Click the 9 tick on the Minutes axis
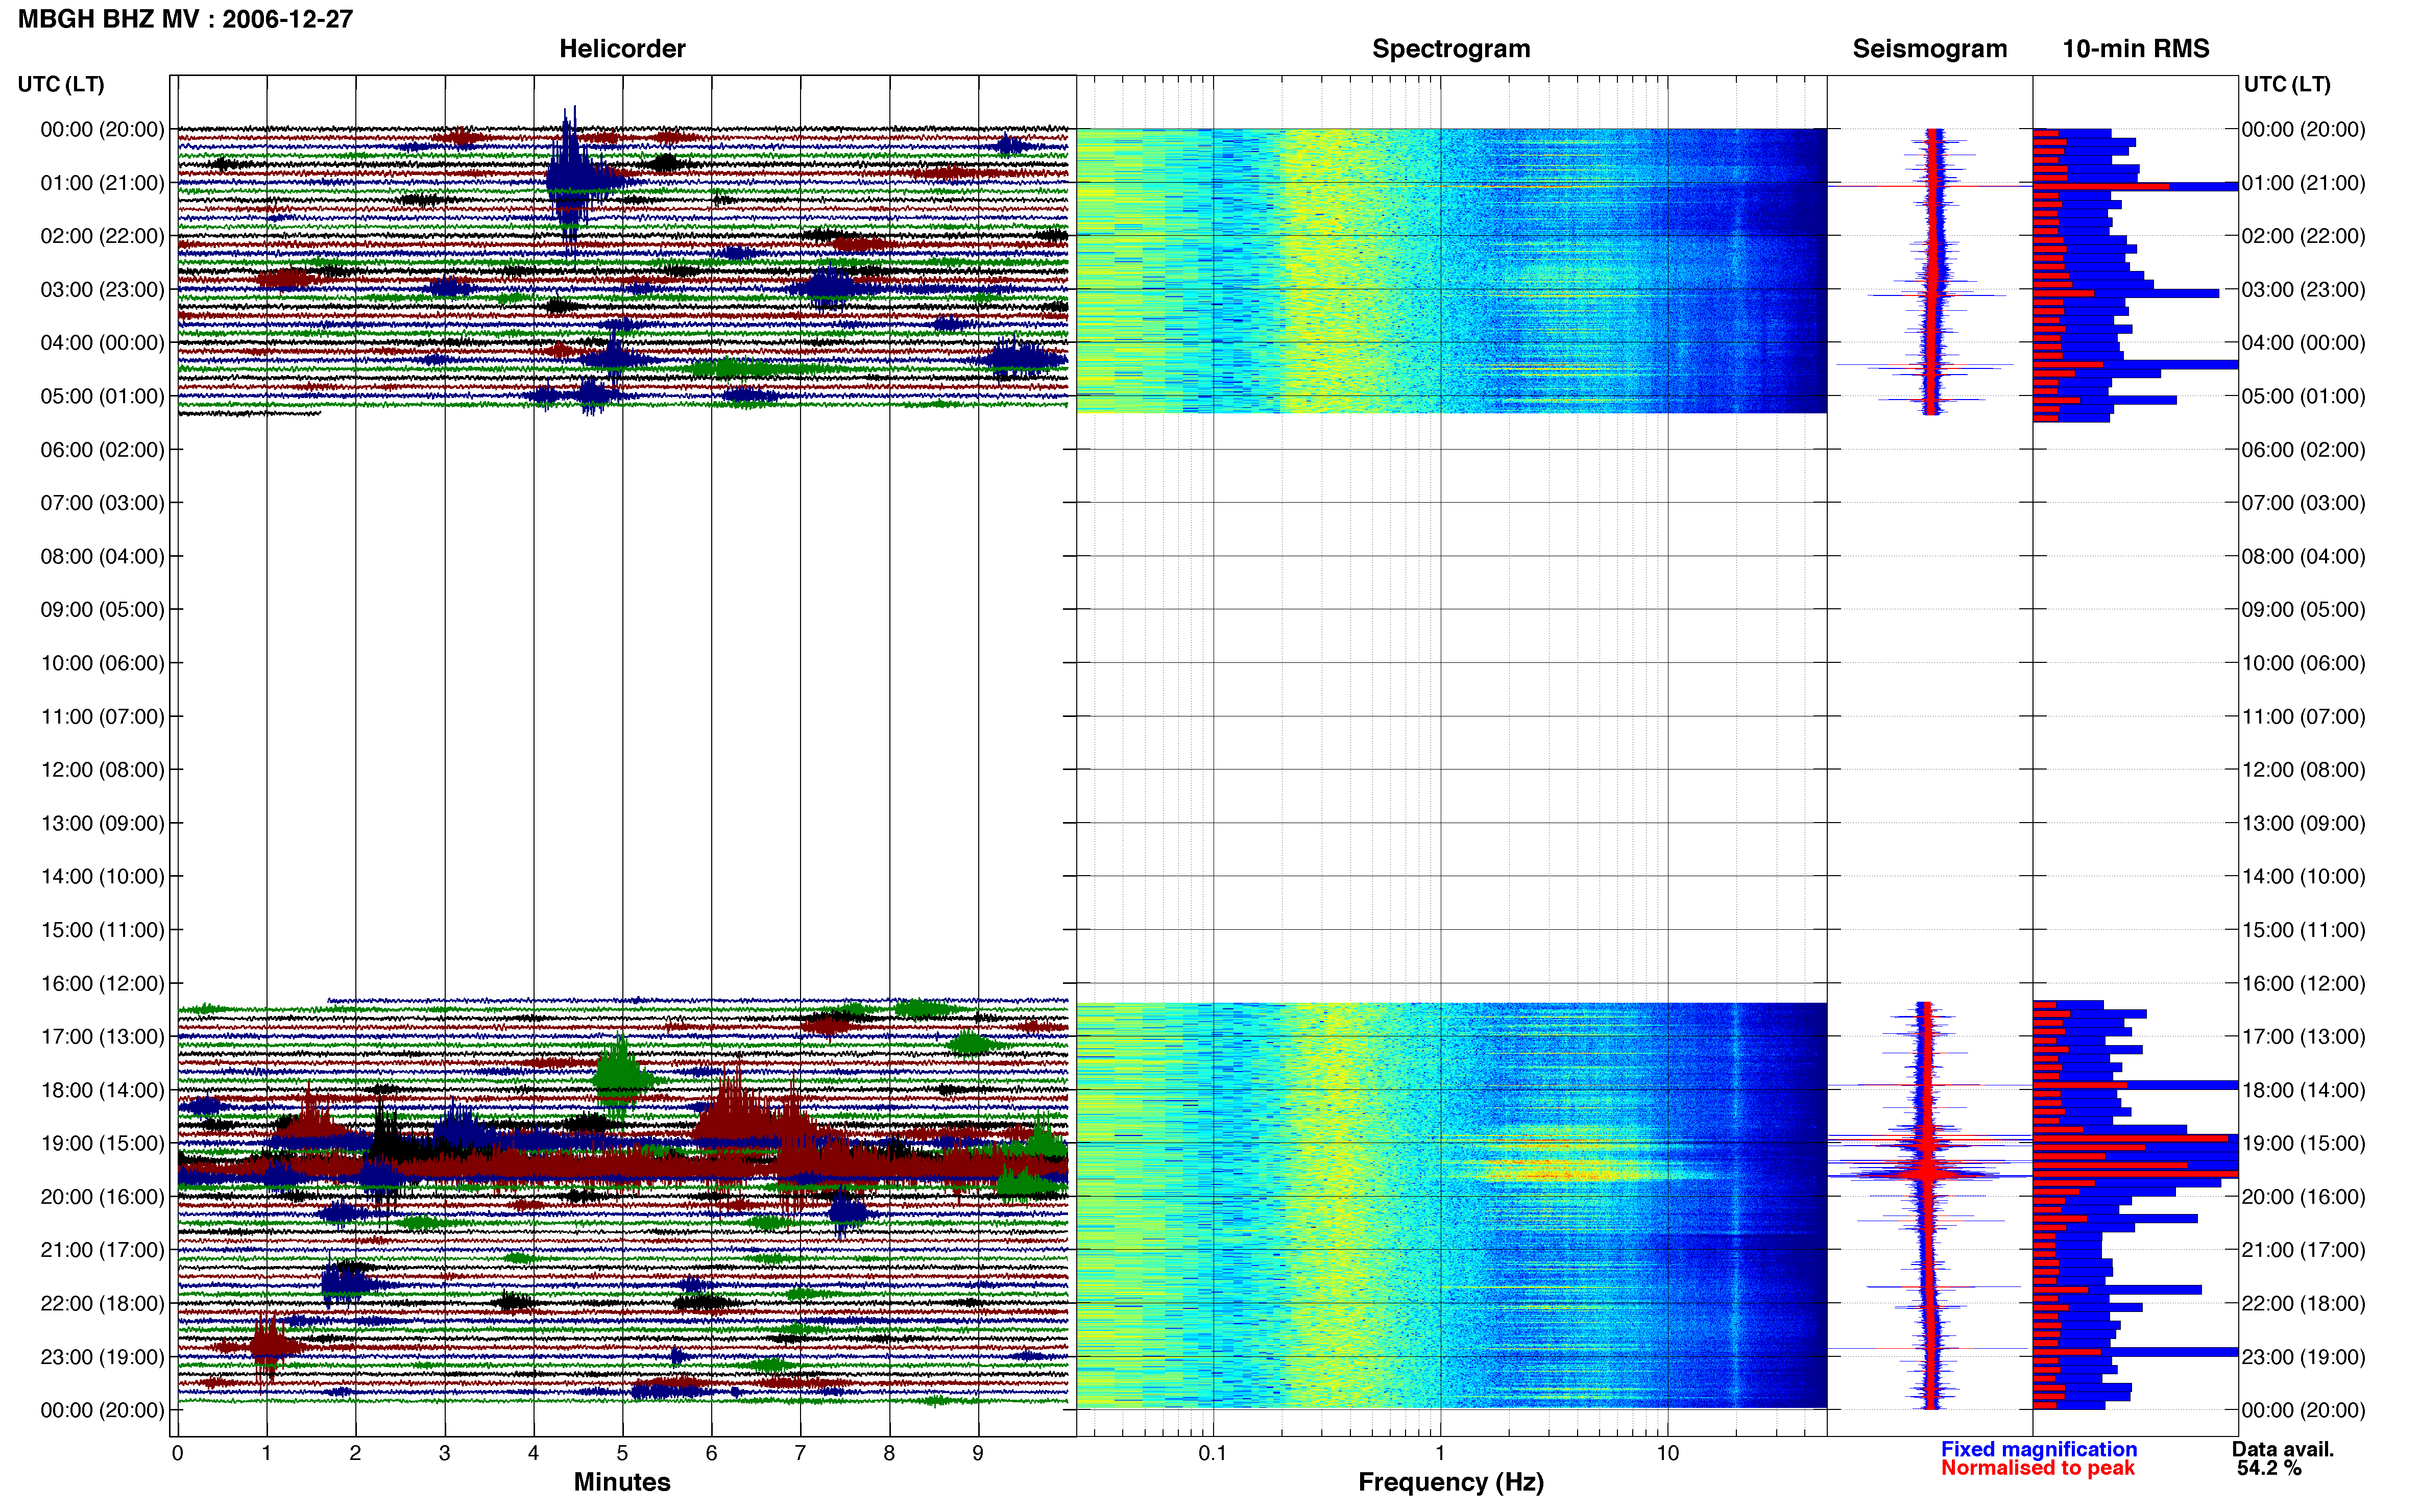This screenshot has width=2420, height=1512. (x=977, y=1453)
